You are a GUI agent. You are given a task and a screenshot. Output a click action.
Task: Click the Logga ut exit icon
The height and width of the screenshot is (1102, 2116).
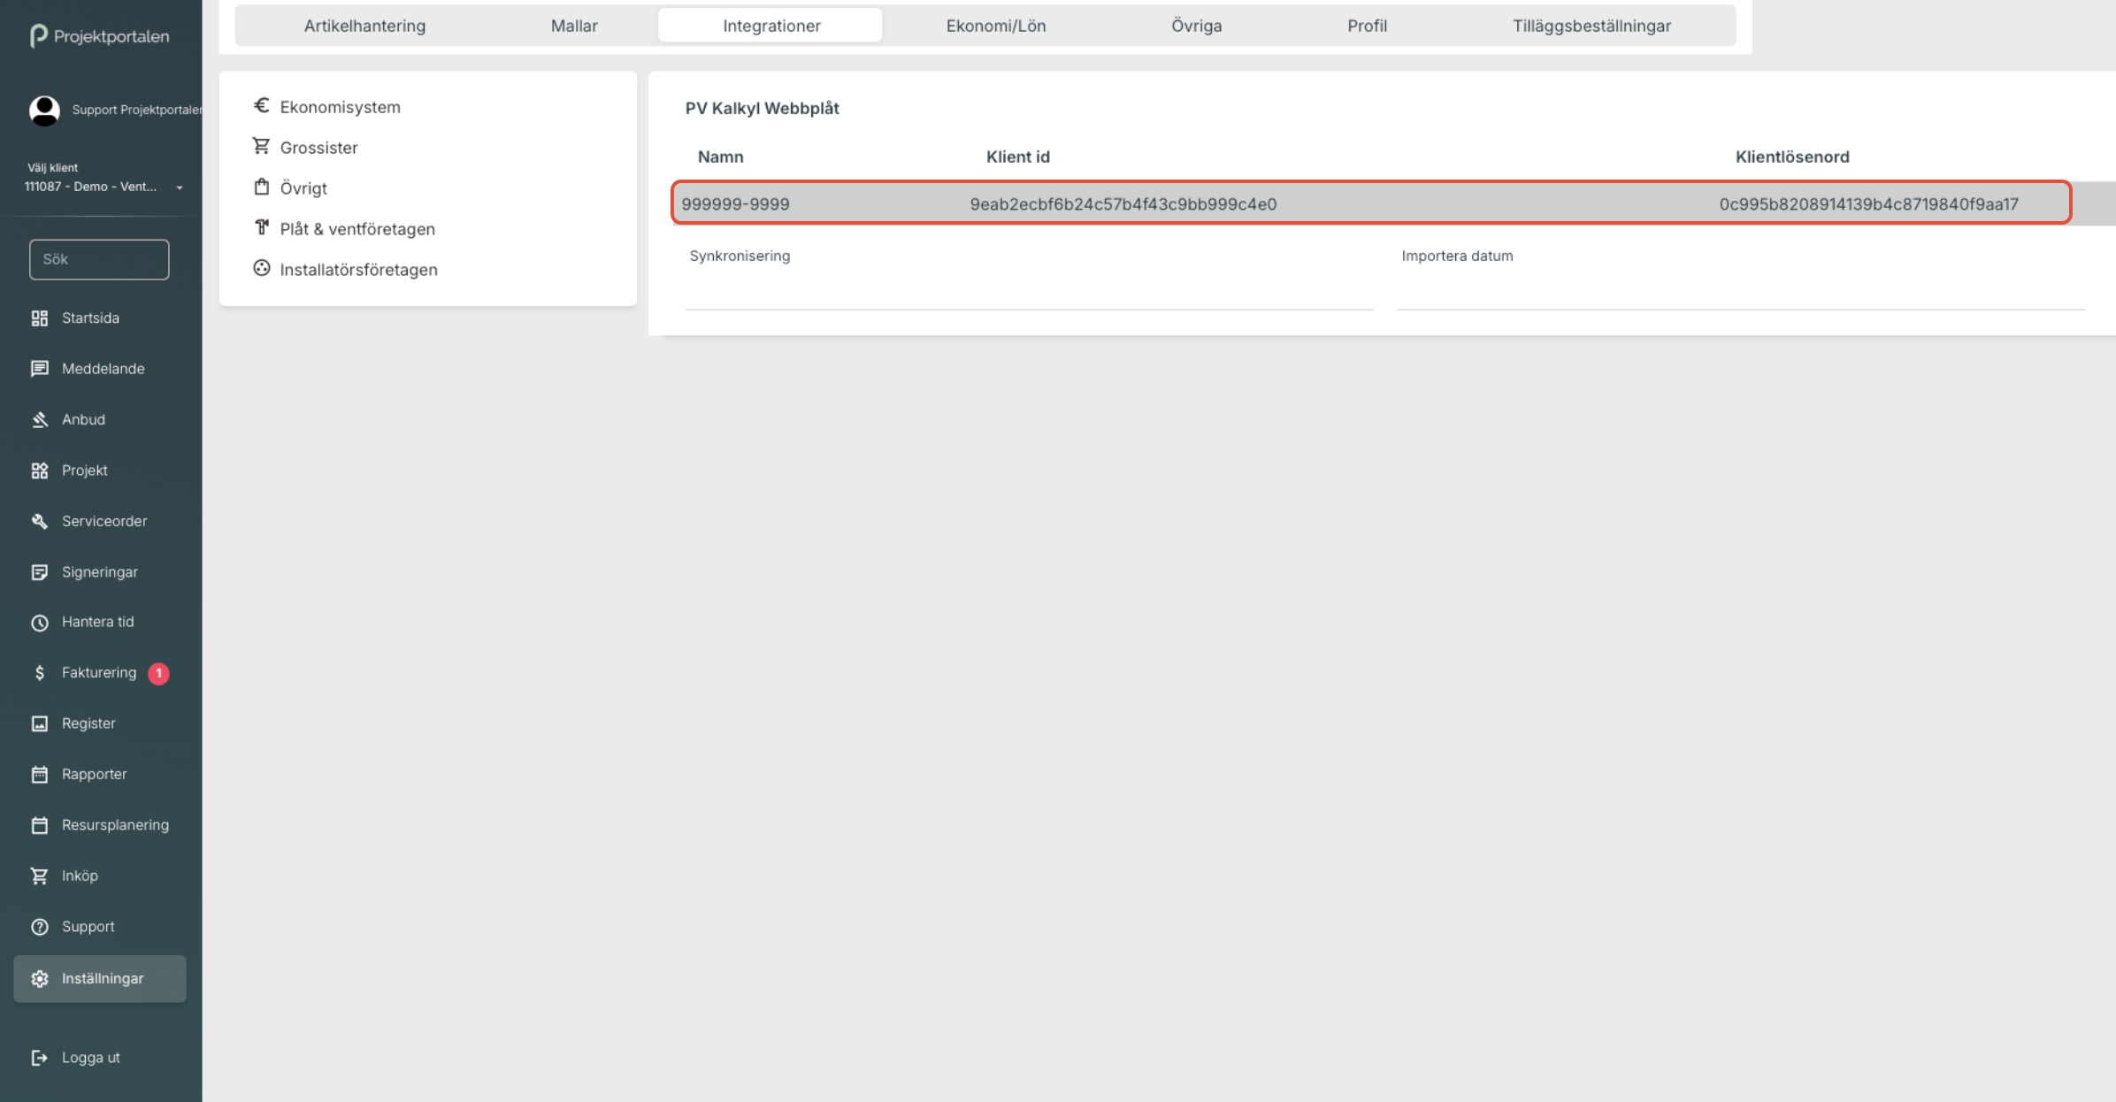[40, 1058]
